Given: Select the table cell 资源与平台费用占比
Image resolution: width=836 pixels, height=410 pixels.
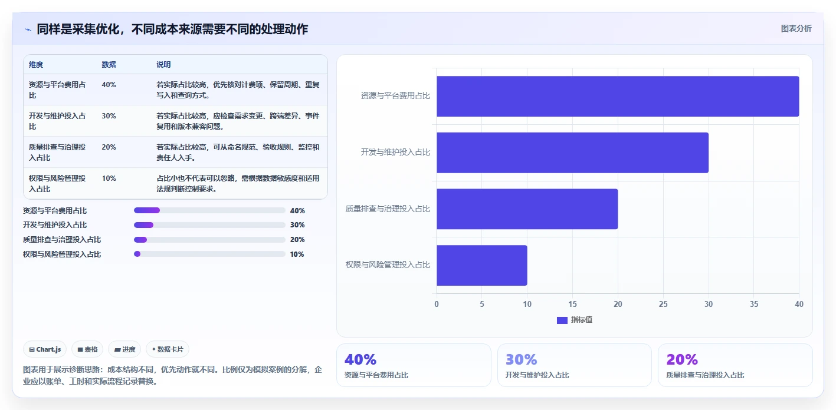Looking at the screenshot, I should tap(57, 90).
